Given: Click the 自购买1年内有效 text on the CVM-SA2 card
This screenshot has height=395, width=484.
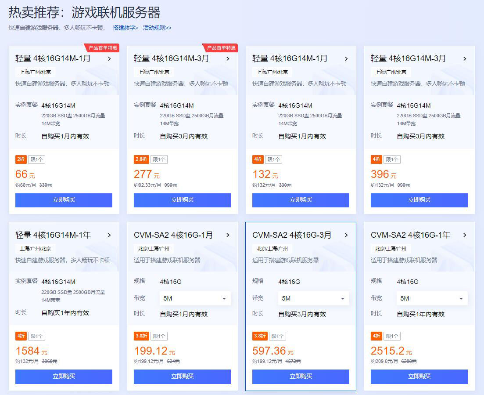Looking at the screenshot, I should tap(421, 314).
